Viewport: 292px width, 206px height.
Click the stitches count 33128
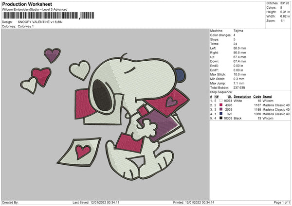click(285, 3)
